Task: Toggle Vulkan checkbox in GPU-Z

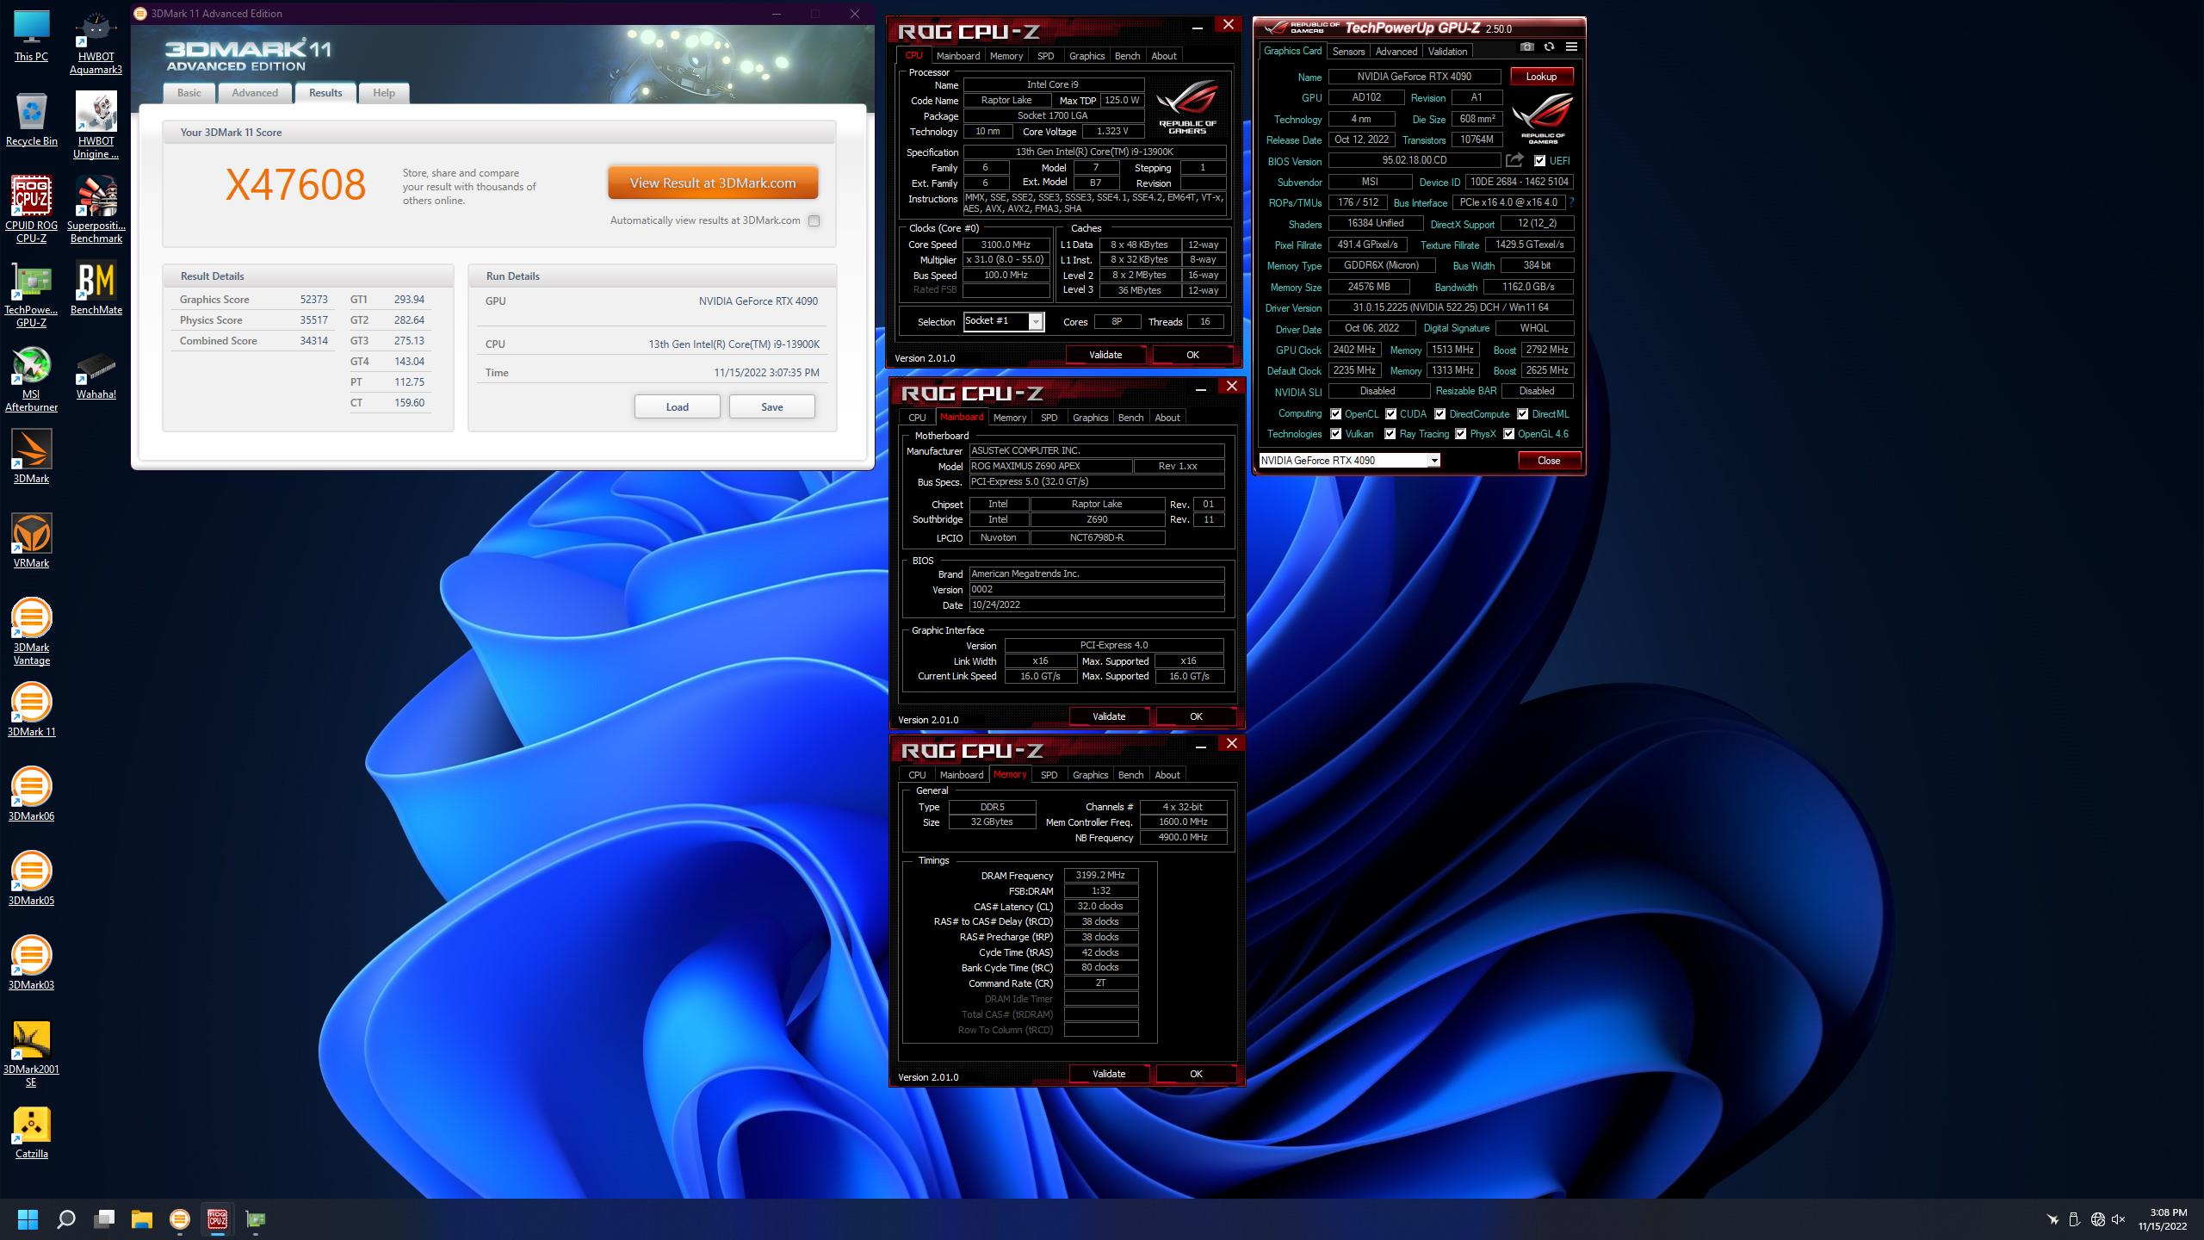Action: pyautogui.click(x=1335, y=434)
